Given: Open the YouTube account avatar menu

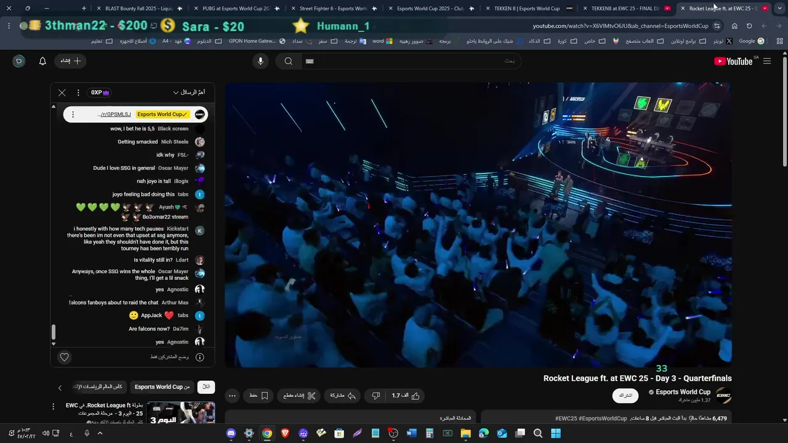Looking at the screenshot, I should [x=19, y=61].
